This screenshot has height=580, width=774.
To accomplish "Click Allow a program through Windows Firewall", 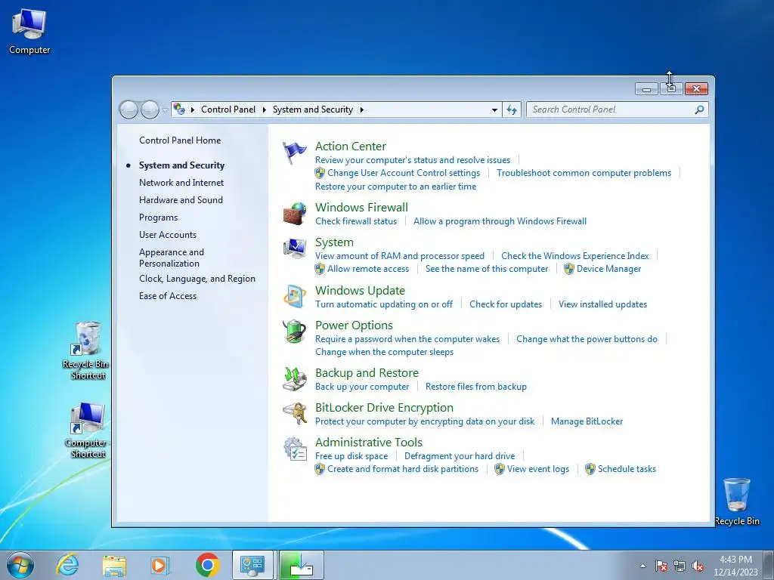I will pos(500,221).
